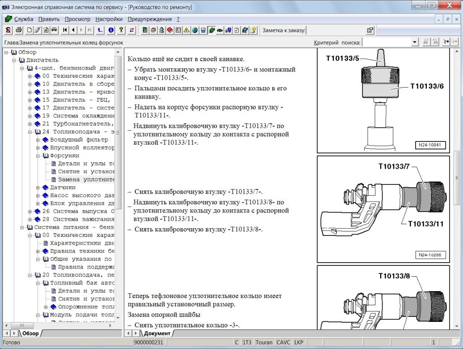Click the tree panel horizontal scrollbar thumb
Image resolution: width=463 pixels, height=349 pixels.
point(22,325)
